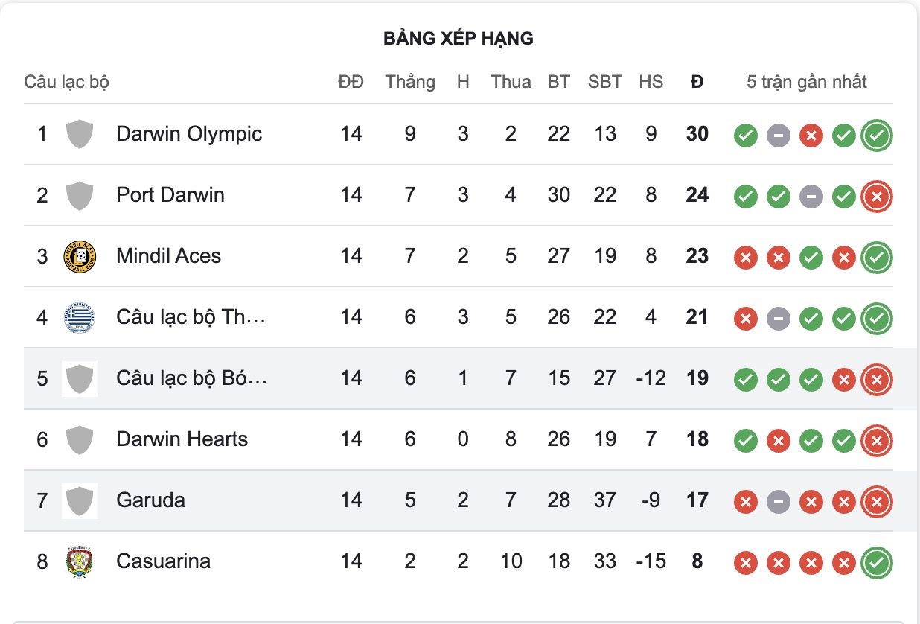Viewport: 920px width, 624px height.
Task: Open the Garuda club row
Action: [150, 500]
